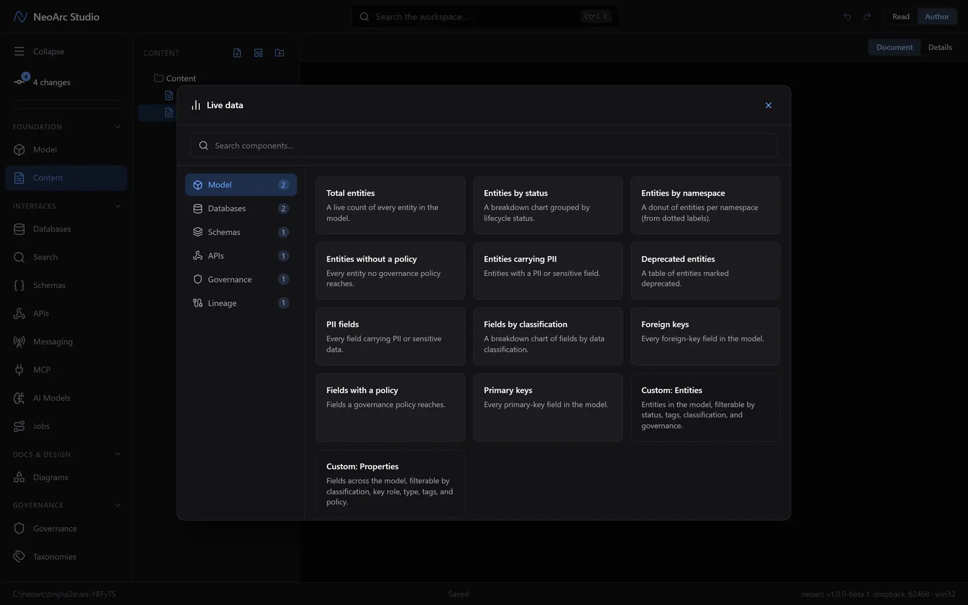Collapse the Interfaces section chevron
Viewport: 968px width, 605px height.
tap(117, 206)
